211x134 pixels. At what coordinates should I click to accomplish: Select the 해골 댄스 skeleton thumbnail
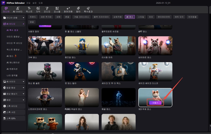[119, 97]
